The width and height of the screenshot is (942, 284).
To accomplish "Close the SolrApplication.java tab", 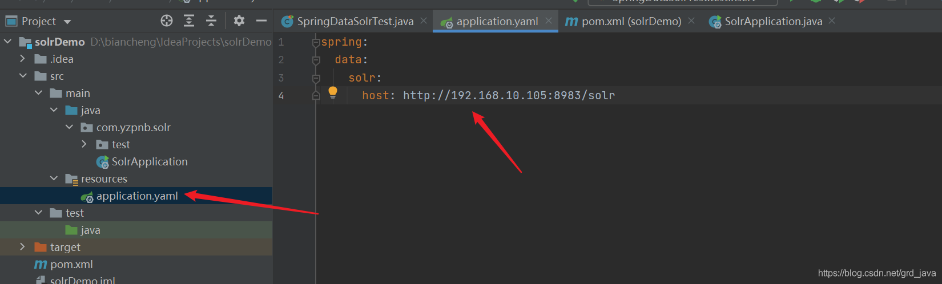I will pos(832,21).
